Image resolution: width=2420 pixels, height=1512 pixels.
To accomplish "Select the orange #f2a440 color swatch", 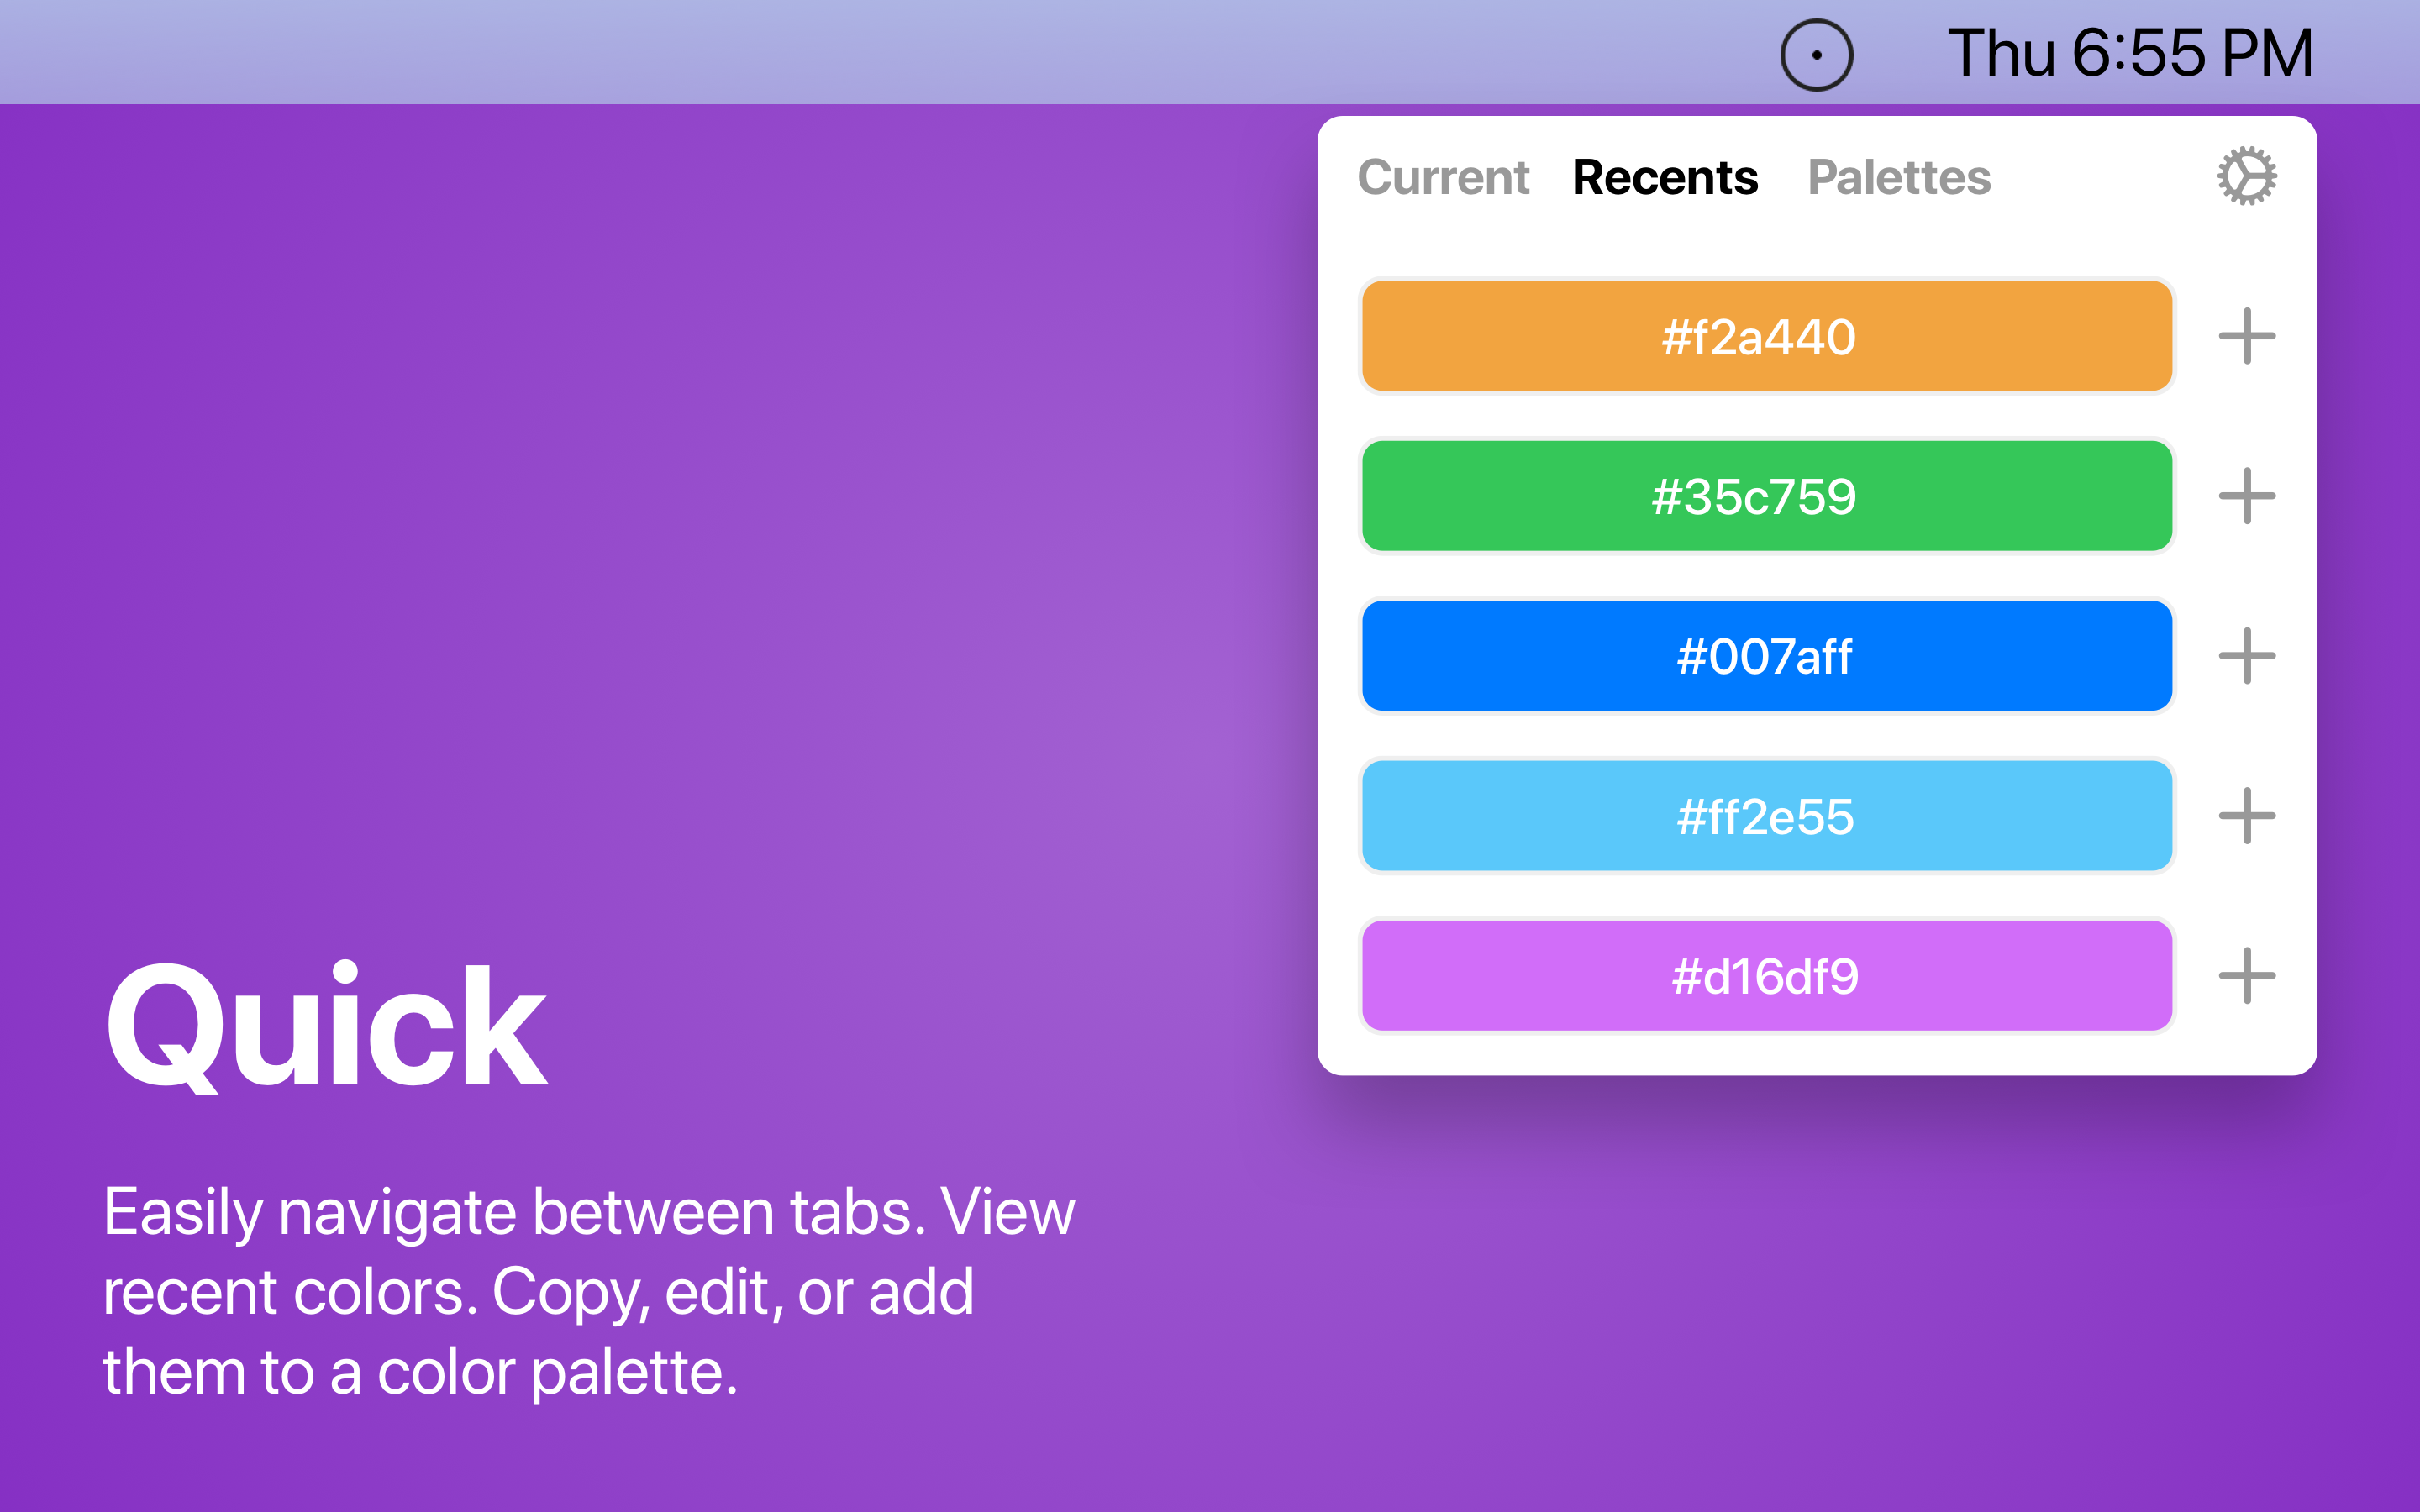I will pyautogui.click(x=1765, y=336).
